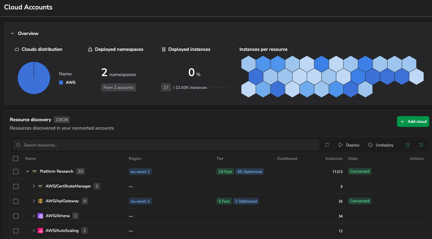Click the eu-west-1 tag on Platform Research
Image resolution: width=432 pixels, height=239 pixels.
[140, 172]
